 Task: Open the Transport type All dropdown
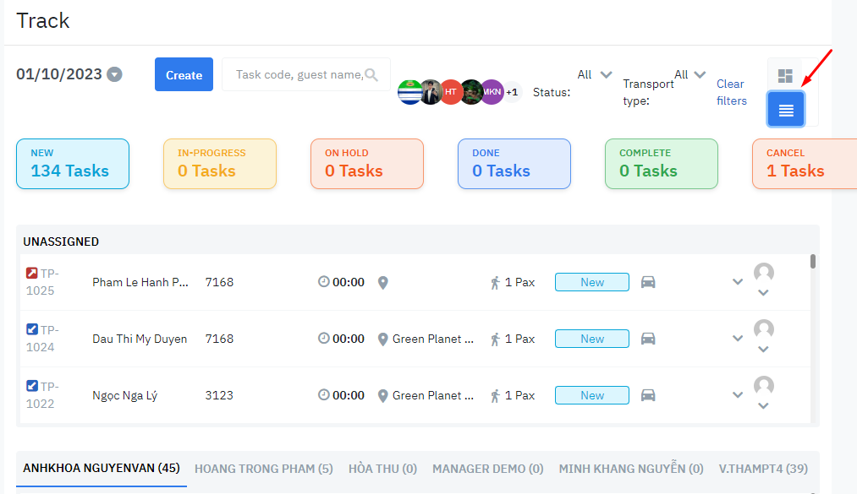(x=689, y=74)
